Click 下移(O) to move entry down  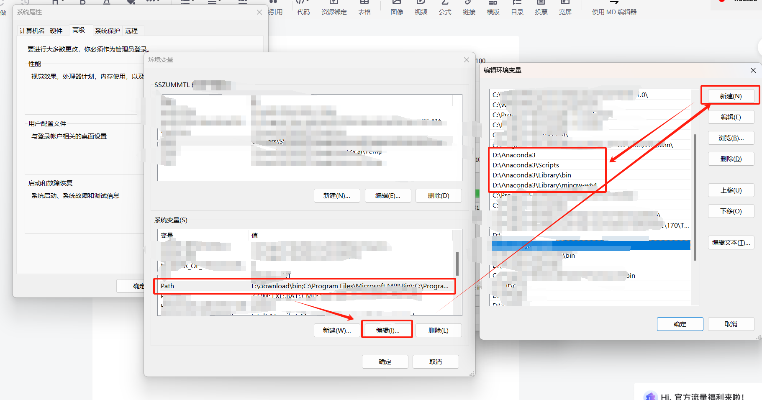731,211
